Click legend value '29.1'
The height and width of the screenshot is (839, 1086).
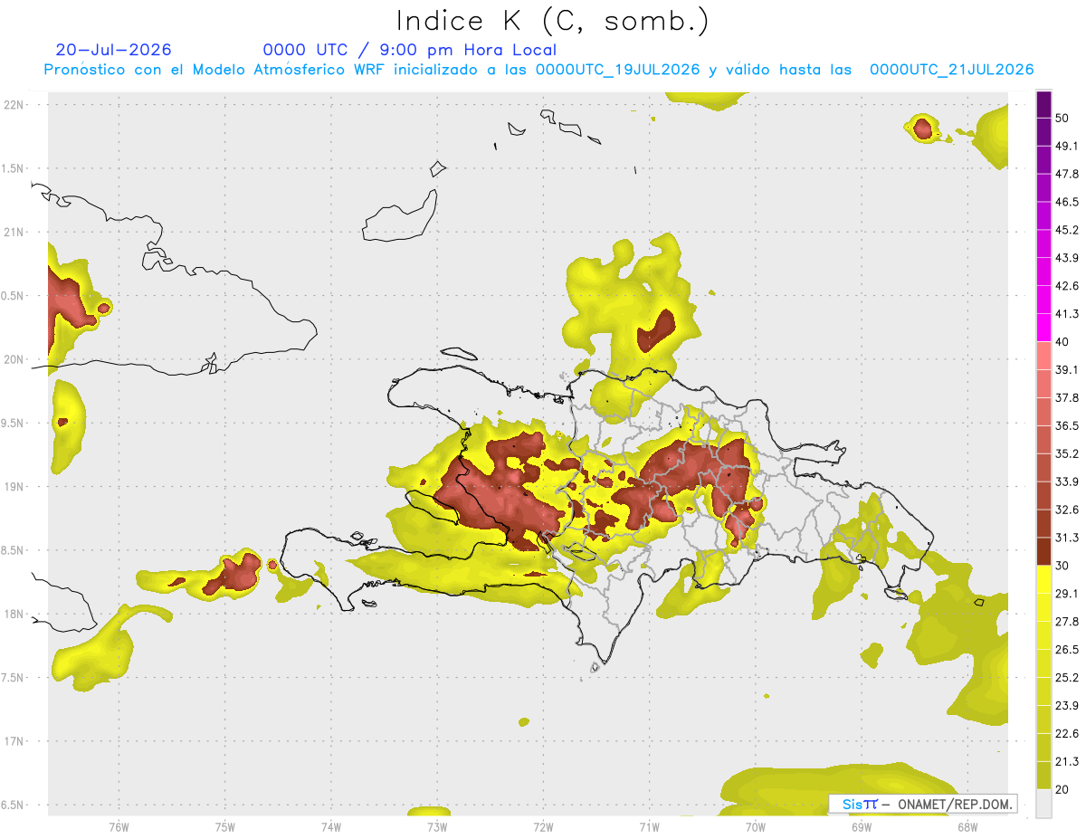(1067, 594)
